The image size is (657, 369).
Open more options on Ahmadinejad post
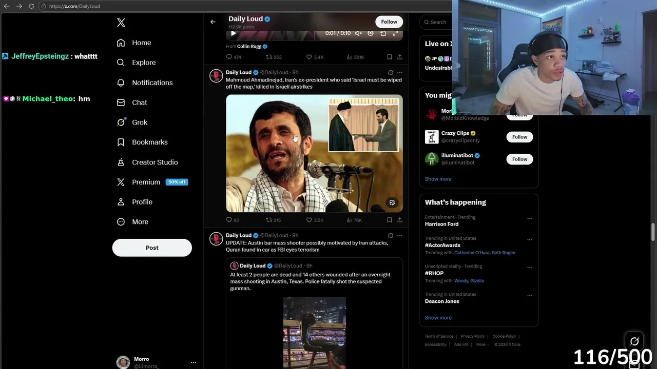[399, 72]
